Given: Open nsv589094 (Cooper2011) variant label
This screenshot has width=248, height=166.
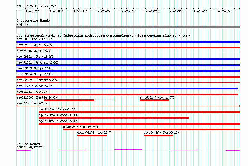Looking at the screenshot, I should 57,109.
